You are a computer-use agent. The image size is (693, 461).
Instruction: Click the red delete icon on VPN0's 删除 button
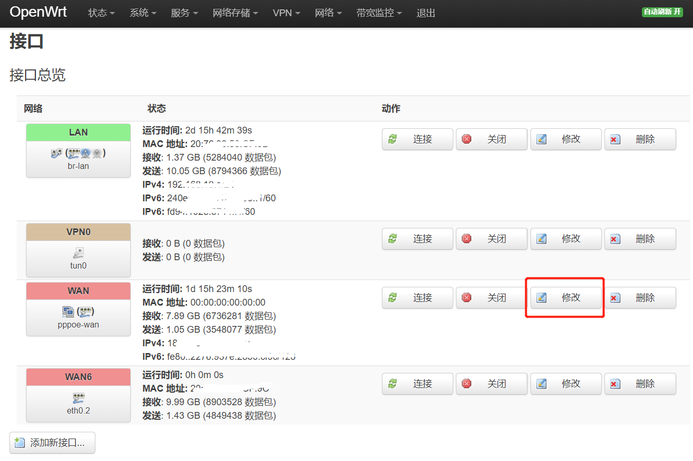tap(615, 238)
